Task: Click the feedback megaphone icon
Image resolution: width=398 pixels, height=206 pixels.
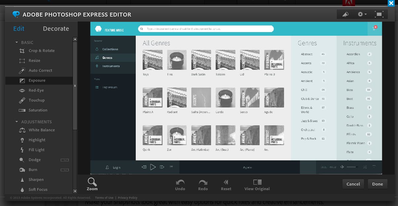Action: [x=345, y=14]
